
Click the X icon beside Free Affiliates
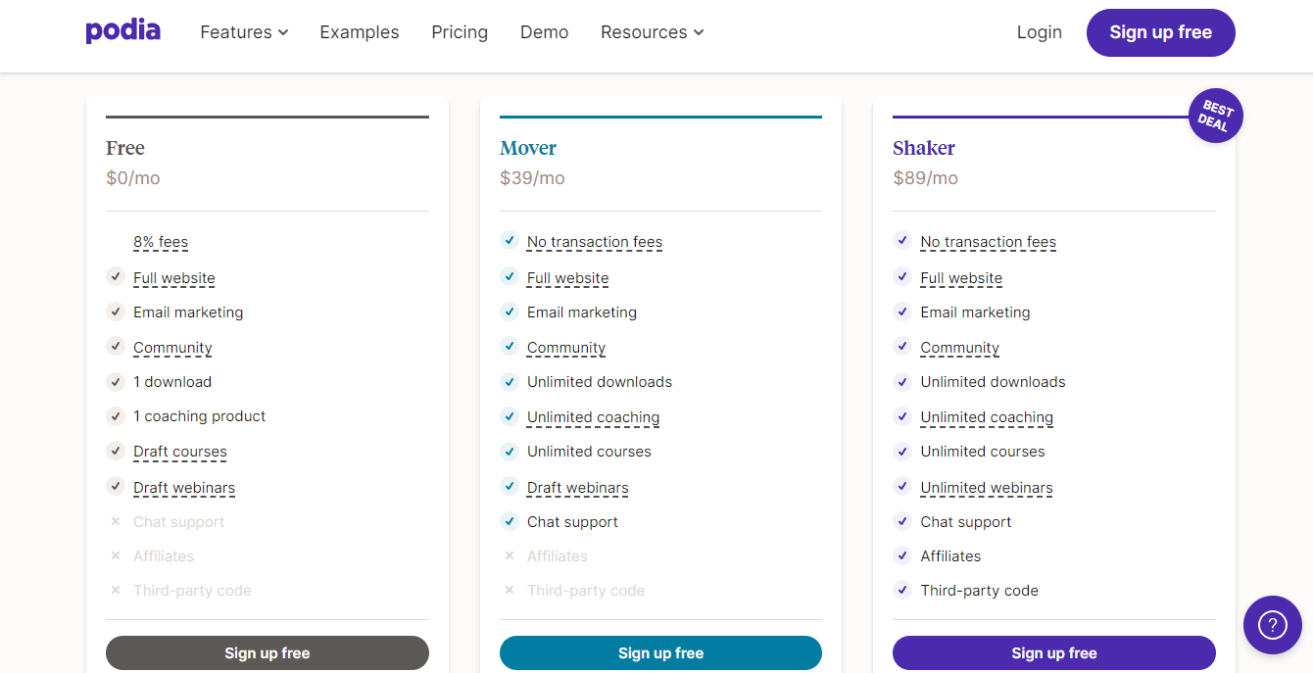click(x=116, y=556)
